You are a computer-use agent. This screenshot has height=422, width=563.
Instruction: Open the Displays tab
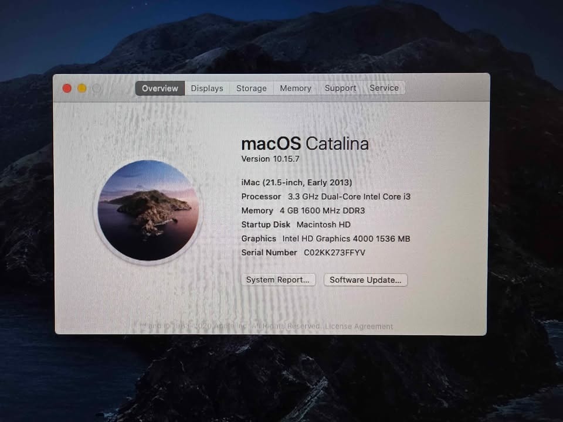[x=207, y=89]
